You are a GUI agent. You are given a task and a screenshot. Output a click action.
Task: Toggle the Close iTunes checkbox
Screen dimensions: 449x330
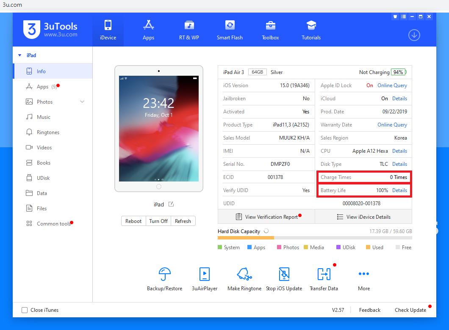25,310
